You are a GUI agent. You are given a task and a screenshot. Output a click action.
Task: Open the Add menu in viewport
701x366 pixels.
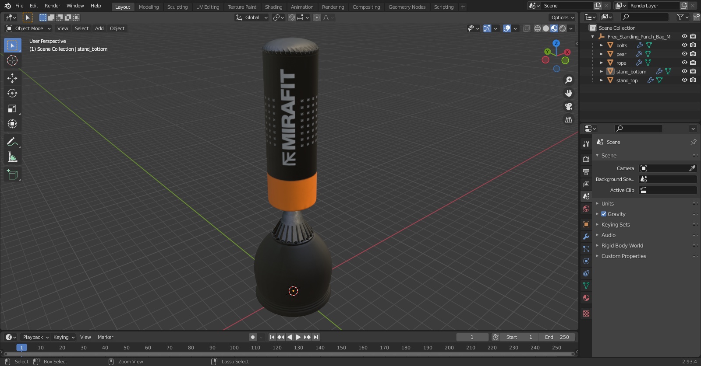click(x=99, y=28)
